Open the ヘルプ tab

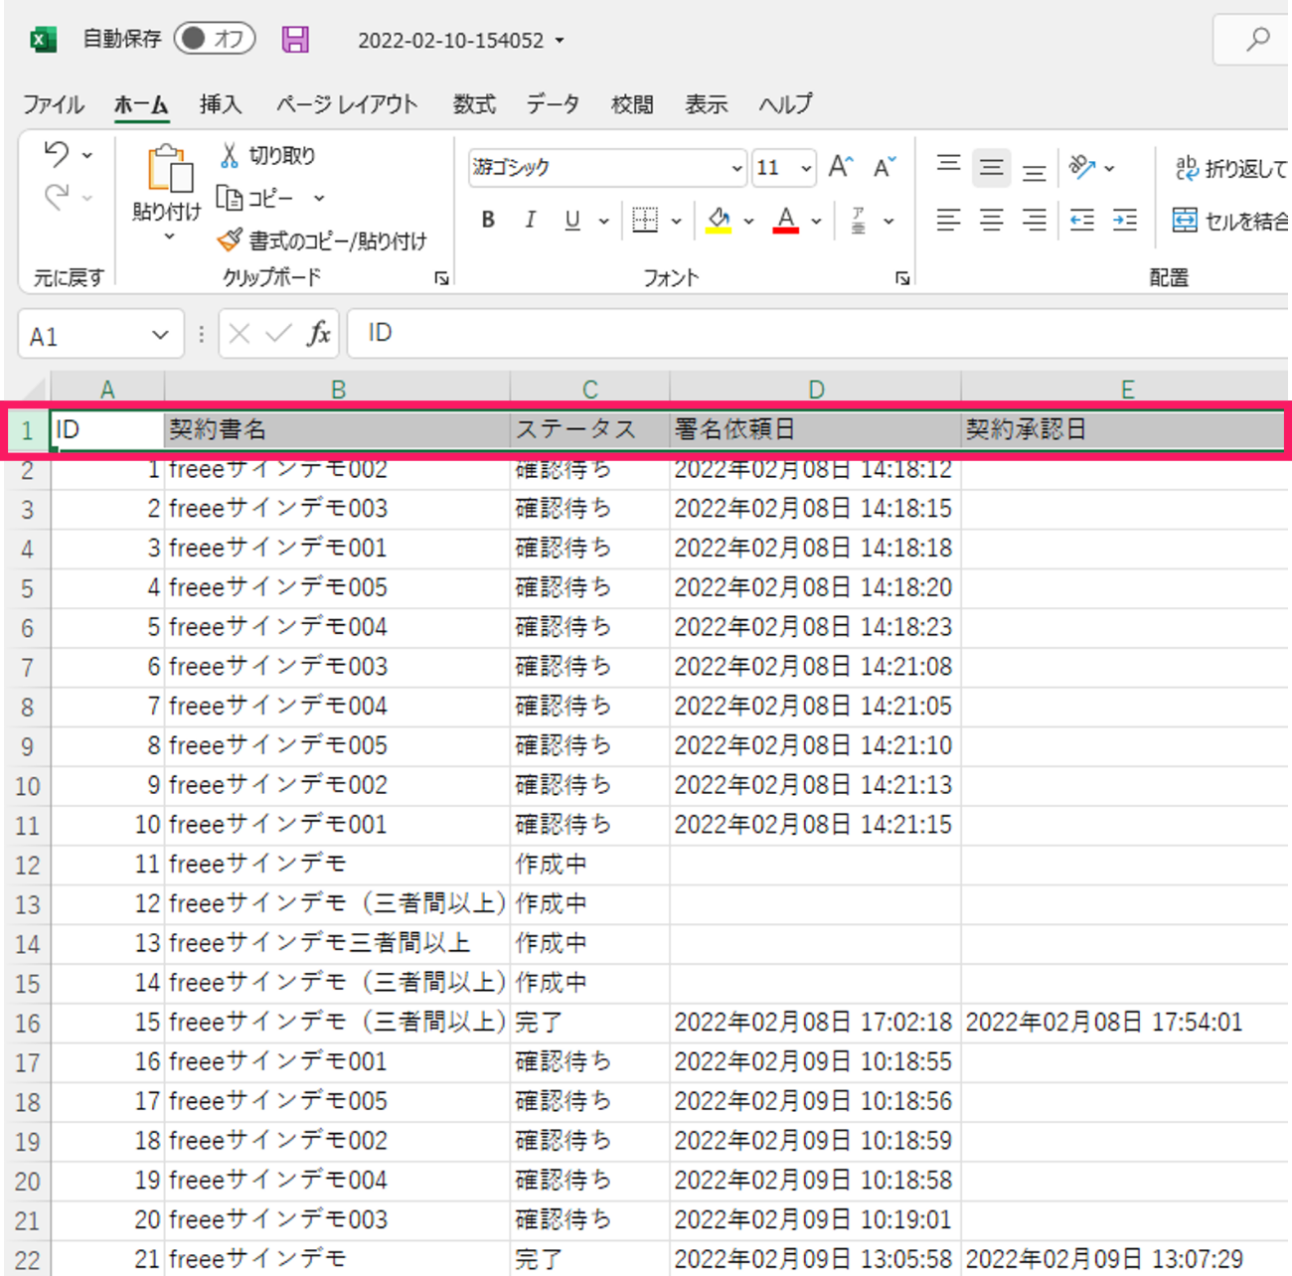tap(785, 104)
